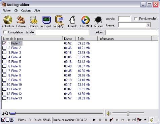Start ripping with the Extraire icon
Viewport: 160px width, 124px height.
click(21, 20)
